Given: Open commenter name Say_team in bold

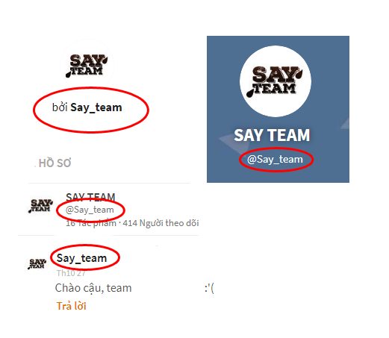Looking at the screenshot, I should click(x=81, y=258).
